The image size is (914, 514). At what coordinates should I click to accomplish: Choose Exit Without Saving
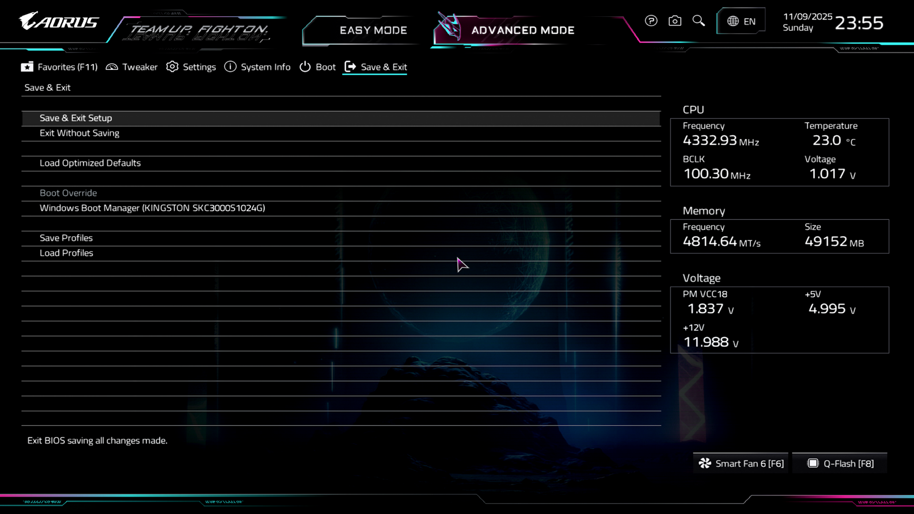pos(79,133)
